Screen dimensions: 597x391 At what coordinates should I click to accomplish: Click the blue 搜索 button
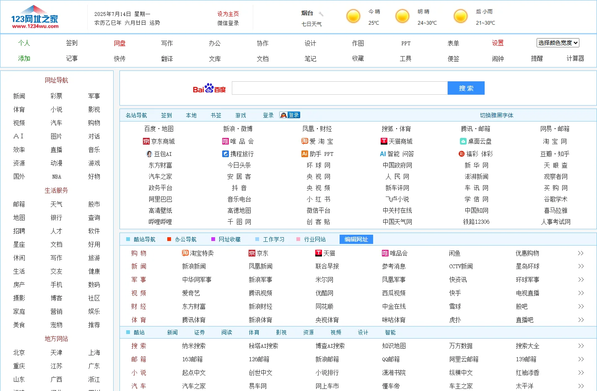click(x=466, y=88)
